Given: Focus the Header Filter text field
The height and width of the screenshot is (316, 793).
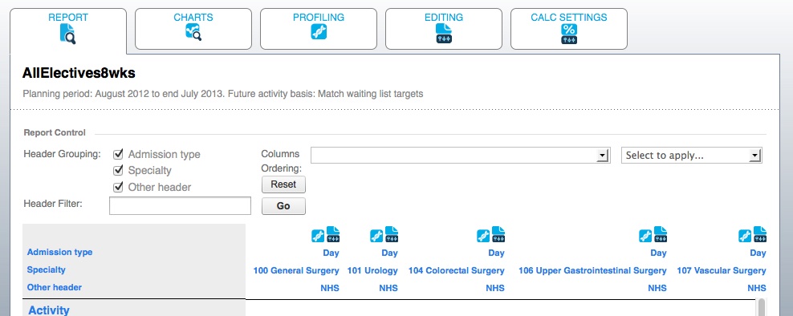Looking at the screenshot, I should coord(180,206).
